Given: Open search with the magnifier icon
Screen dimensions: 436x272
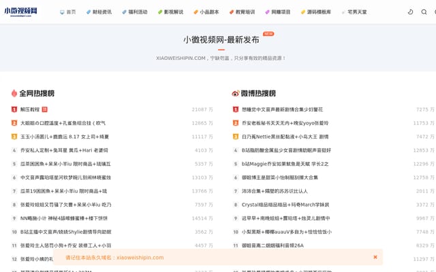Looking at the screenshot, I should tap(424, 12).
